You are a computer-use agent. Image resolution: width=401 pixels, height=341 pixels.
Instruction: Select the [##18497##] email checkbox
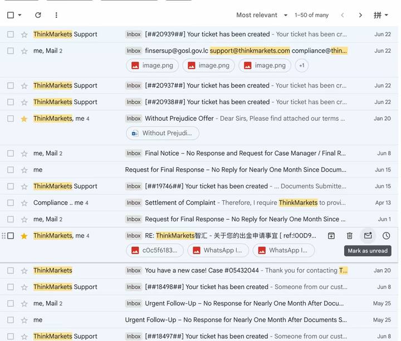(11, 336)
